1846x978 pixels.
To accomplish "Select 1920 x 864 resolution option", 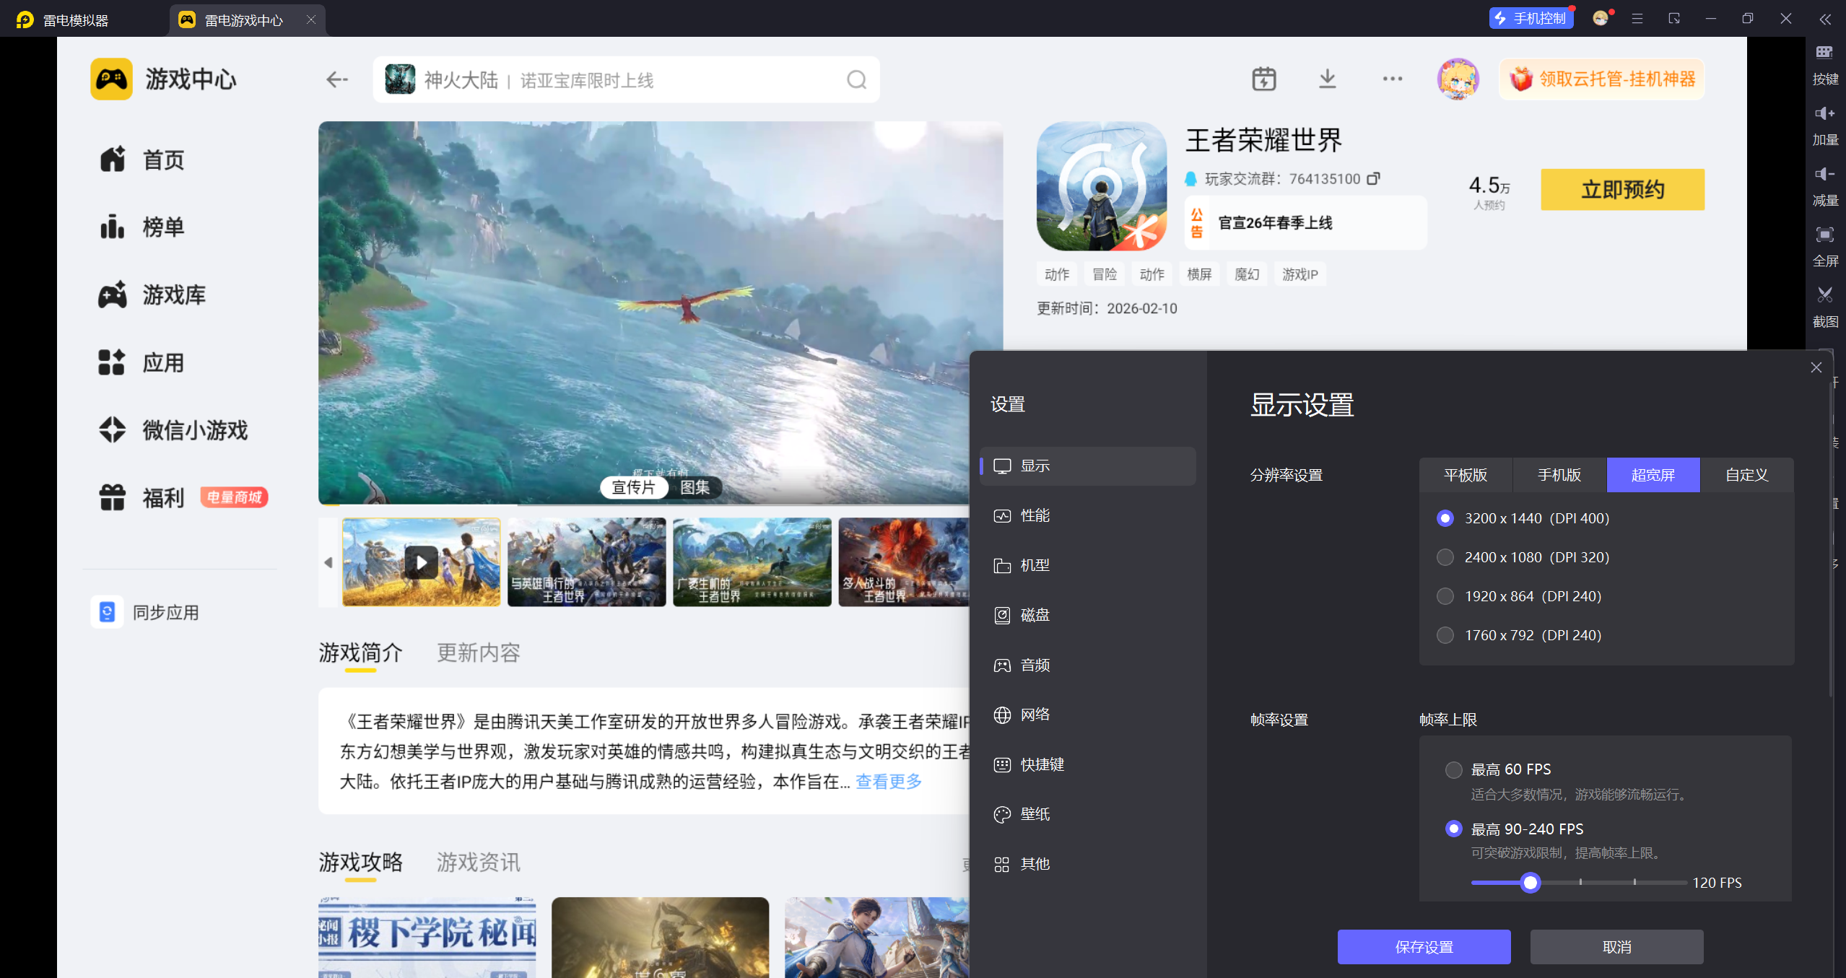I will pyautogui.click(x=1445, y=596).
